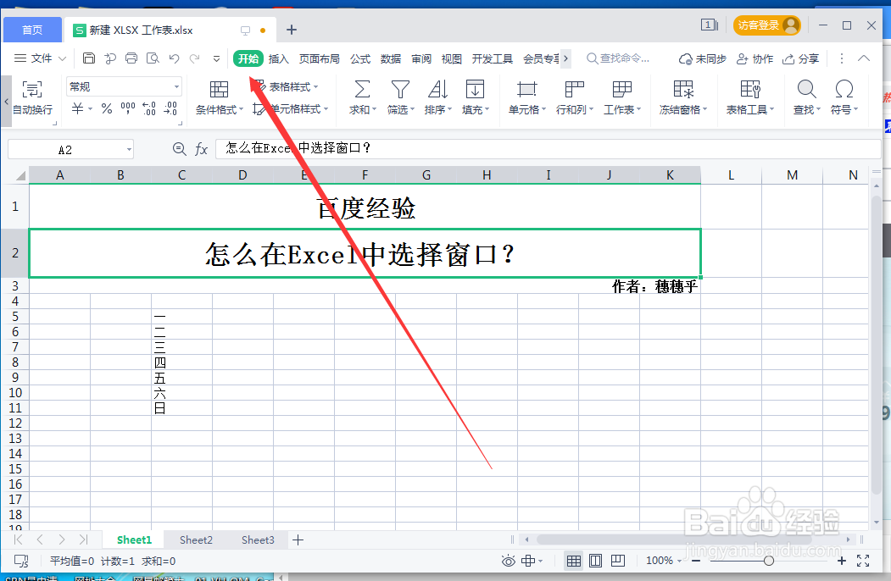Click the 访客登录 login button
Image resolution: width=891 pixels, height=581 pixels.
click(x=766, y=25)
